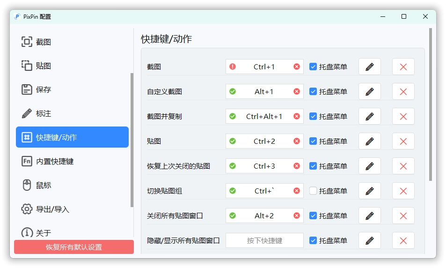Clear the Alt+2 shortcut for 关闭所有贴图窗口

(x=296, y=216)
